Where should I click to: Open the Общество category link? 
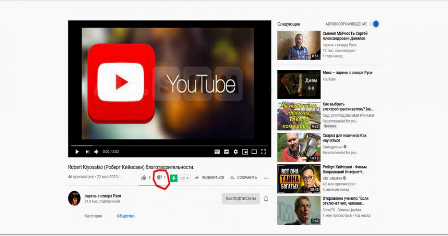[125, 216]
